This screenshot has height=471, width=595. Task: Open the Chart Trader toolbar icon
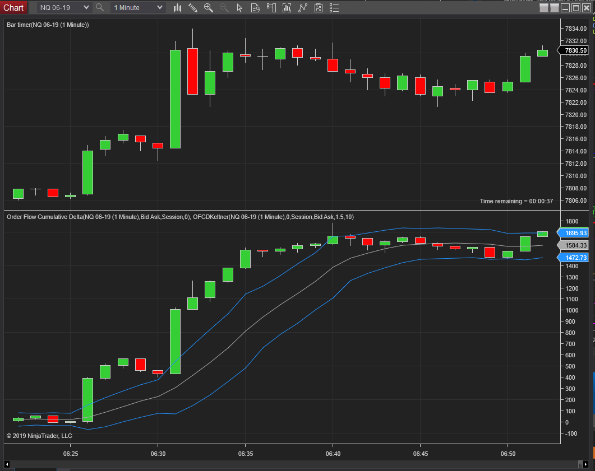271,8
